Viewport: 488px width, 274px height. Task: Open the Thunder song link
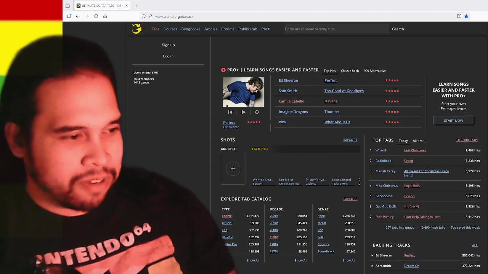(332, 112)
